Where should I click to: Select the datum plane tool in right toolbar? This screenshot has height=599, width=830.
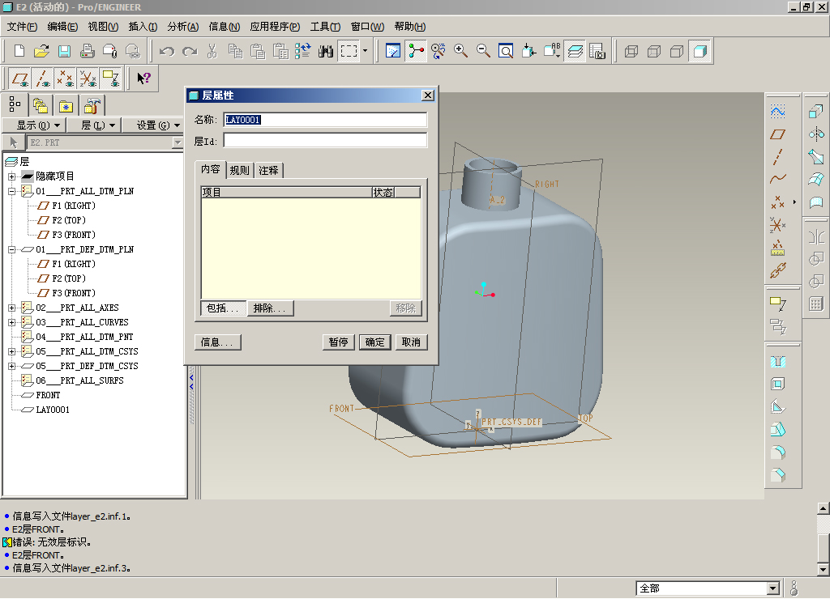click(x=778, y=134)
